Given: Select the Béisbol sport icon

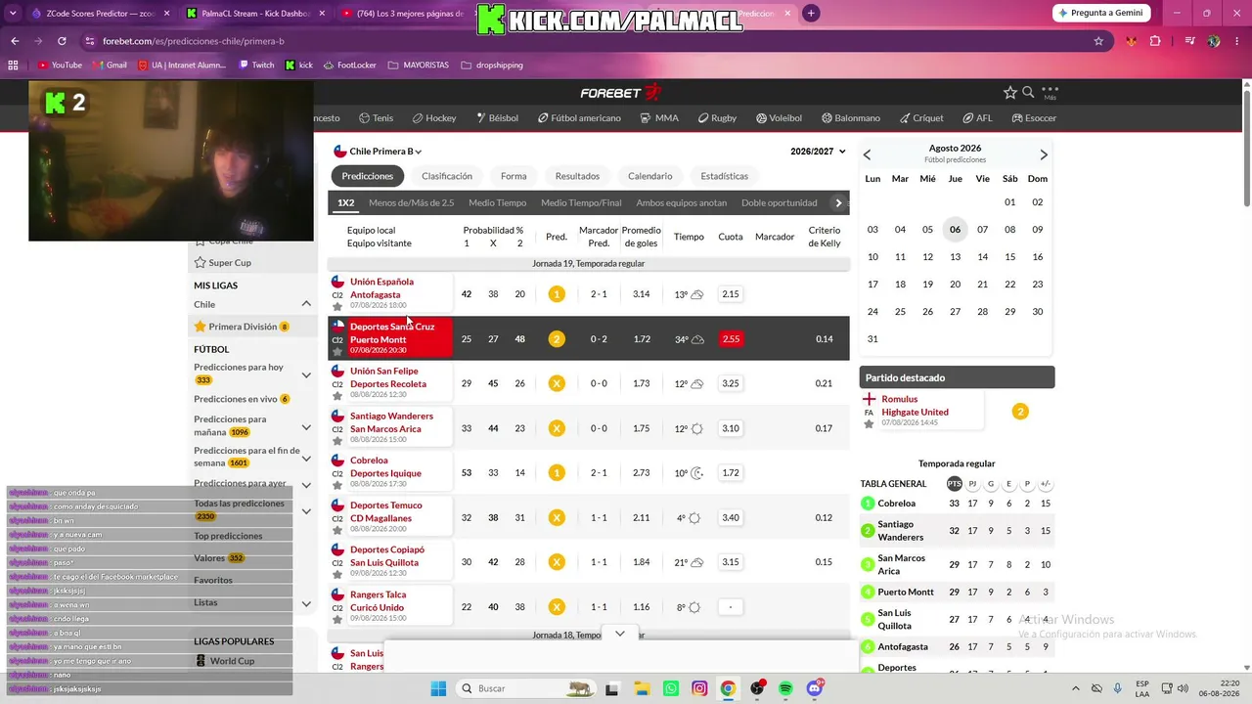Looking at the screenshot, I should (481, 118).
